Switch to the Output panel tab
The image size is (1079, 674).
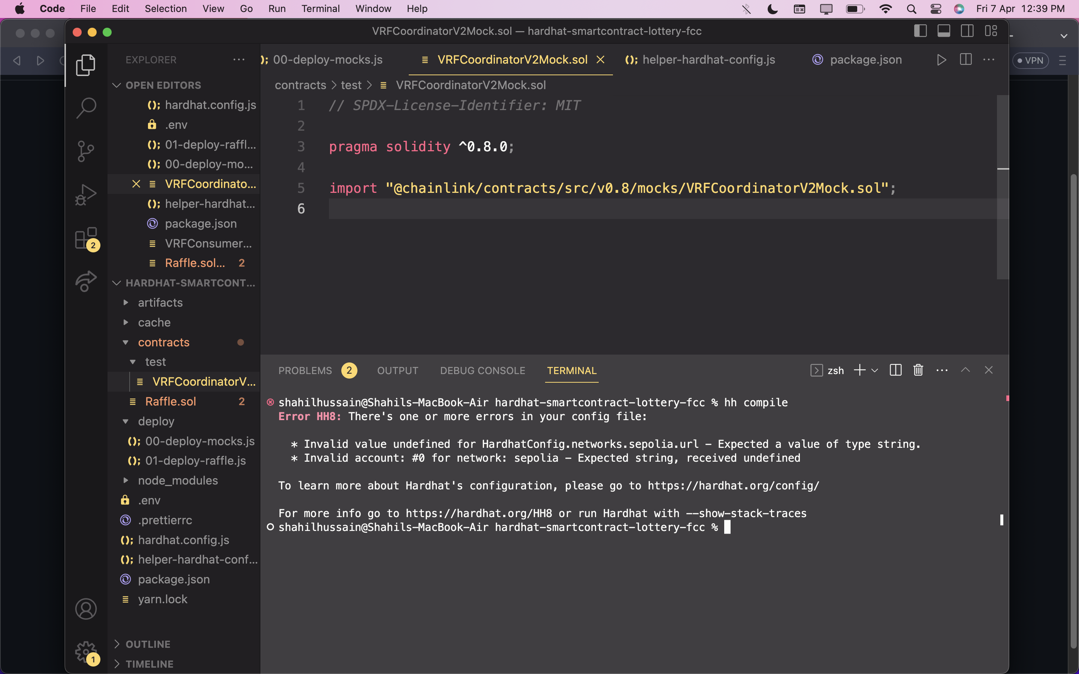click(398, 370)
